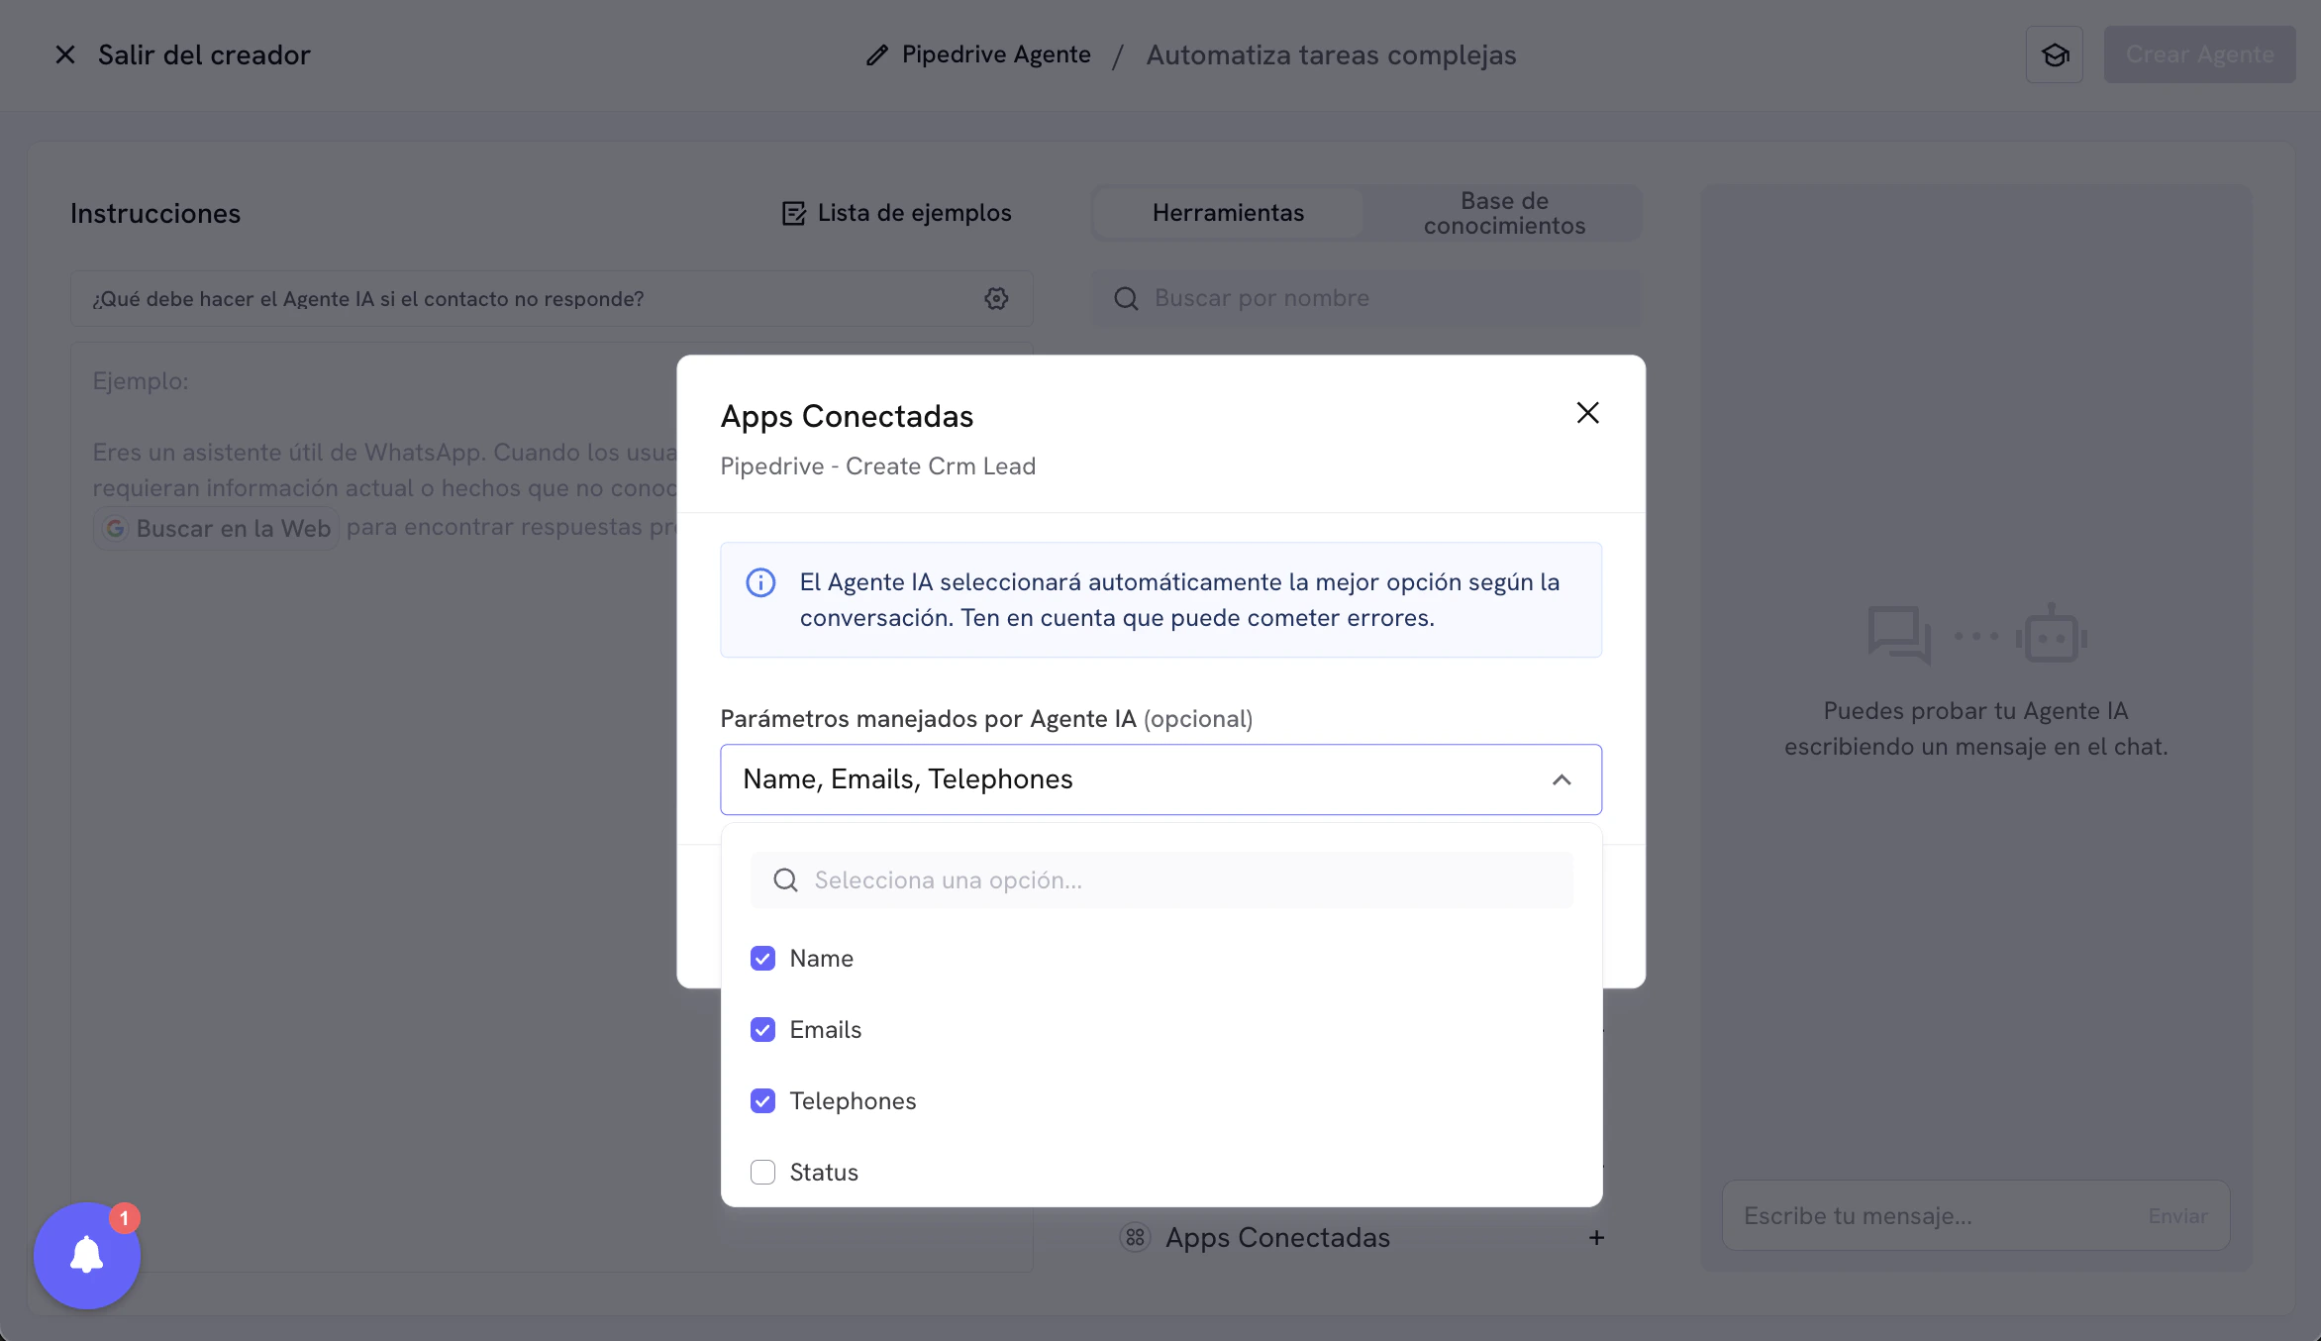Viewport: 2321px width, 1341px height.
Task: Open the graduation cap tutorial icon
Action: pos(2055,54)
